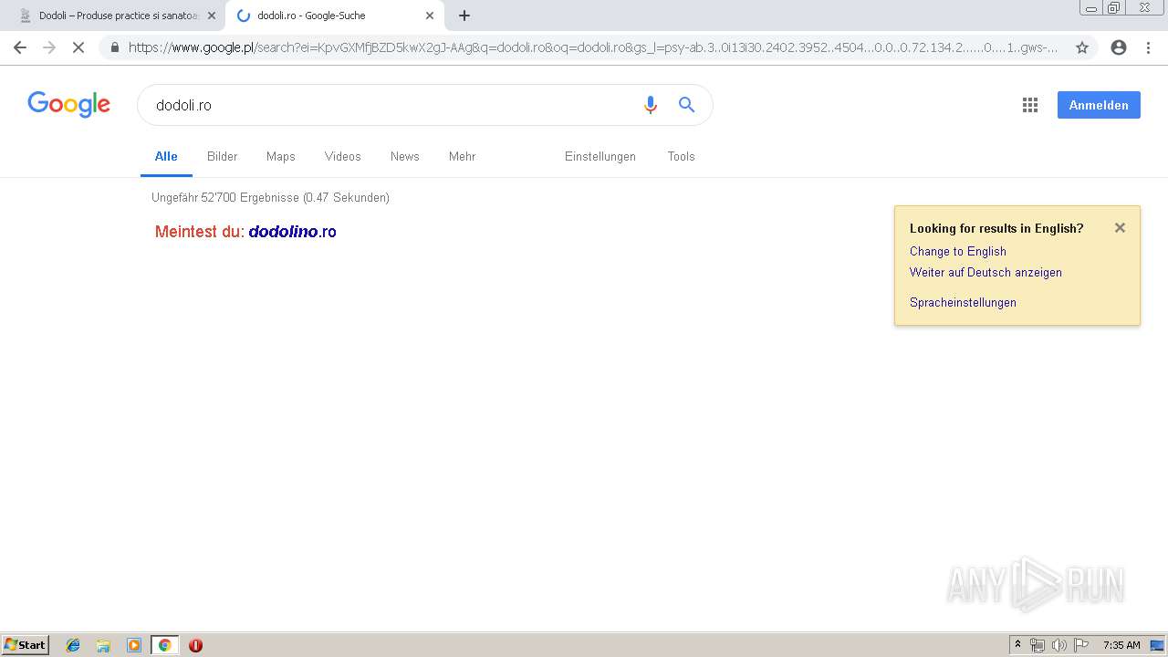Image resolution: width=1168 pixels, height=657 pixels.
Task: Click Weiter auf Deutsch anzeigen link
Action: pos(985,273)
